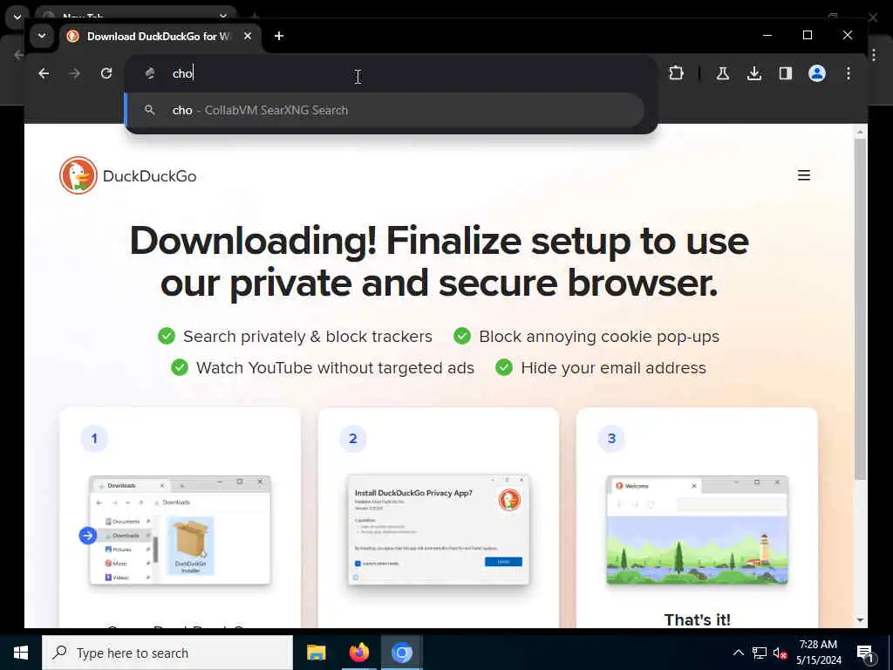Show hidden system tray icons
The image size is (893, 670).
pos(738,653)
